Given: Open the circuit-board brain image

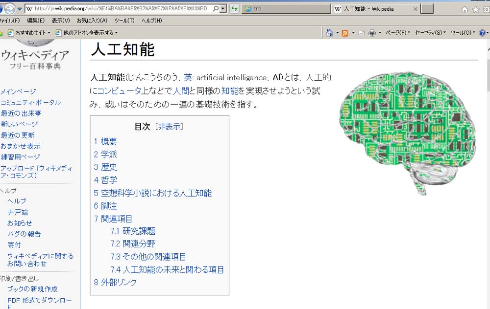Looking at the screenshot, I should [x=408, y=133].
